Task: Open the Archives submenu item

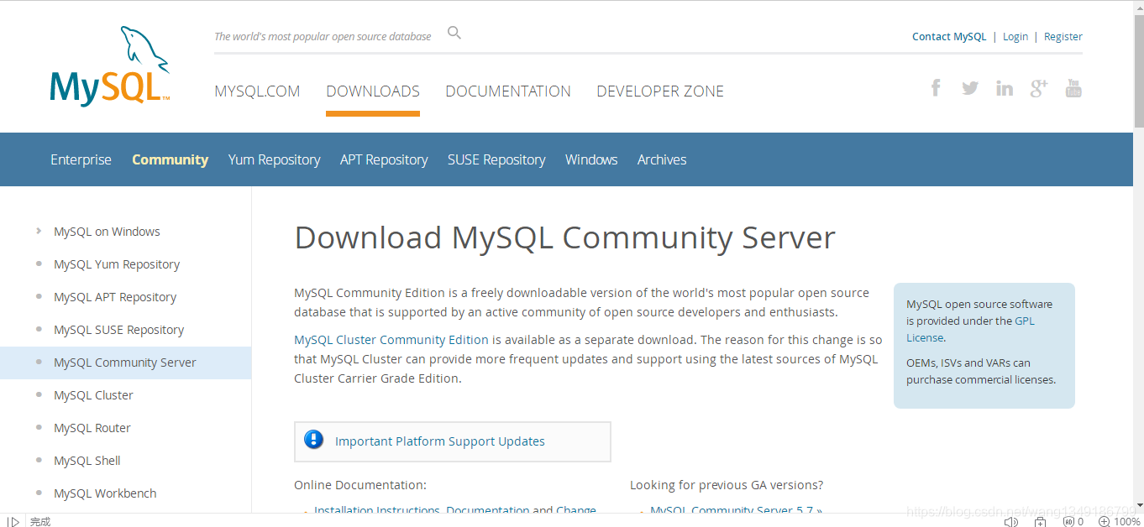Action: 662,159
